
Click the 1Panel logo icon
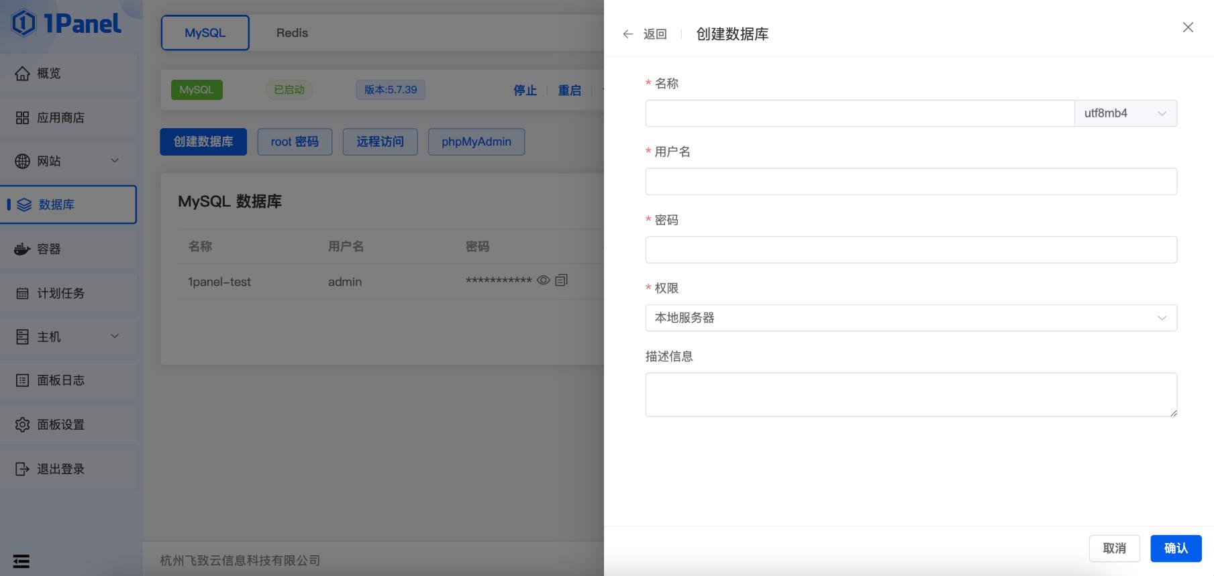pyautogui.click(x=24, y=23)
